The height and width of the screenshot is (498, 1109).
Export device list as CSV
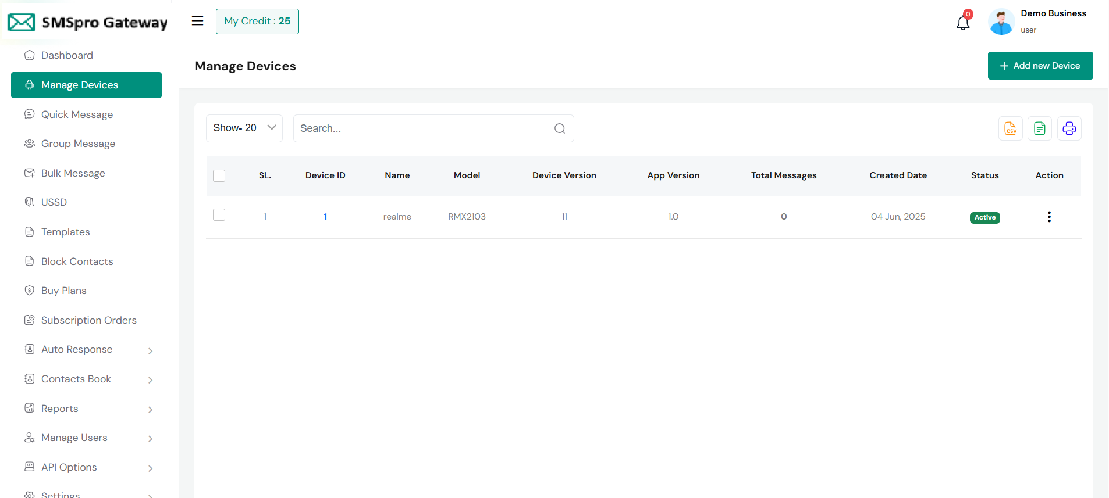pos(1010,128)
